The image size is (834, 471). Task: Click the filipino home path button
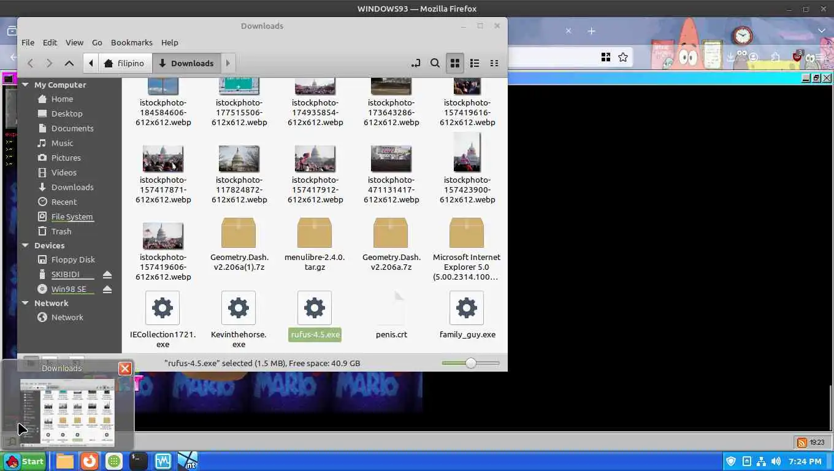[x=125, y=63]
